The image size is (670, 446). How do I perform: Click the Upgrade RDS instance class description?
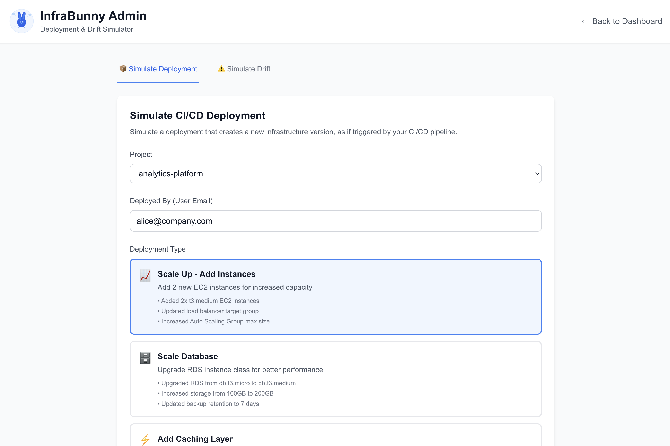coord(240,370)
